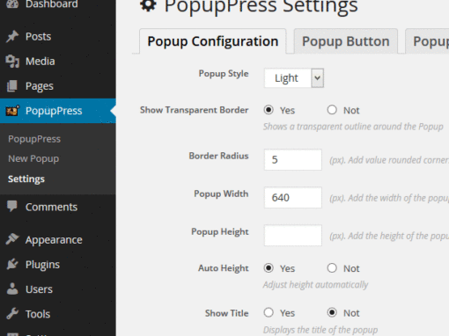This screenshot has height=336, width=449.
Task: Open the Appearance paintbrush icon
Action: point(12,239)
